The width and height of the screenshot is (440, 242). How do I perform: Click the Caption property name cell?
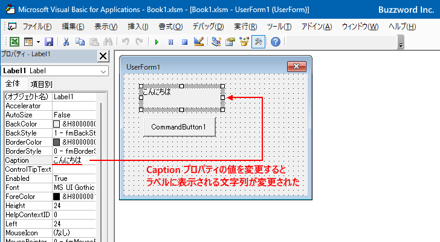[x=28, y=160]
